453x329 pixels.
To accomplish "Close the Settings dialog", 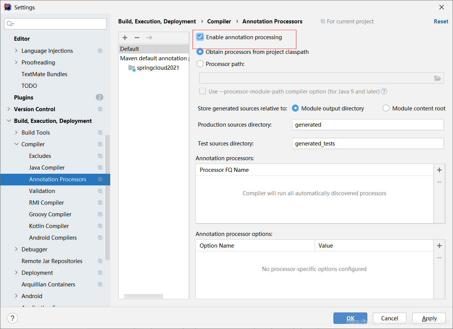I will (x=442, y=7).
